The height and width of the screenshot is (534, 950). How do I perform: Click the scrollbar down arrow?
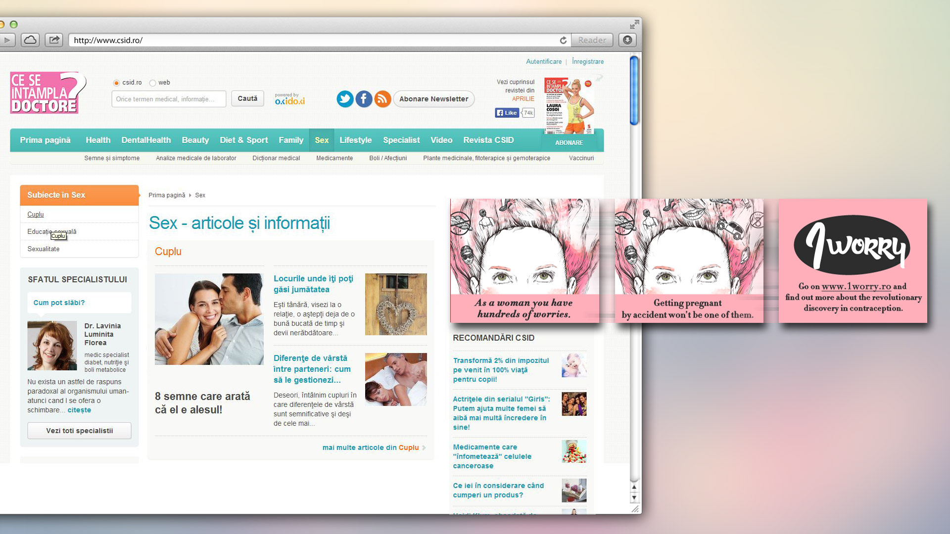pos(634,497)
